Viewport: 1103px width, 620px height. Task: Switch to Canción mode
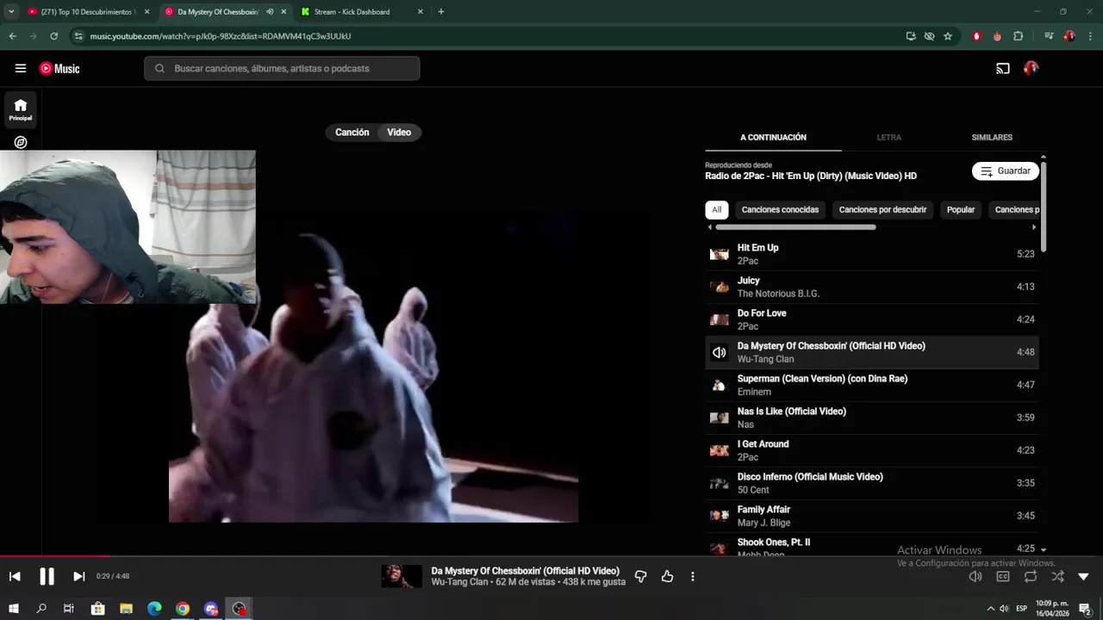[x=352, y=133]
